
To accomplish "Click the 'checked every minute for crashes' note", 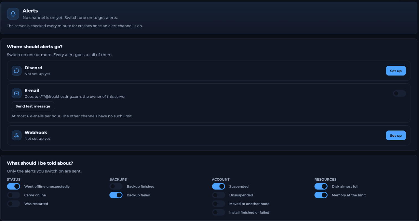I will pos(75,26).
